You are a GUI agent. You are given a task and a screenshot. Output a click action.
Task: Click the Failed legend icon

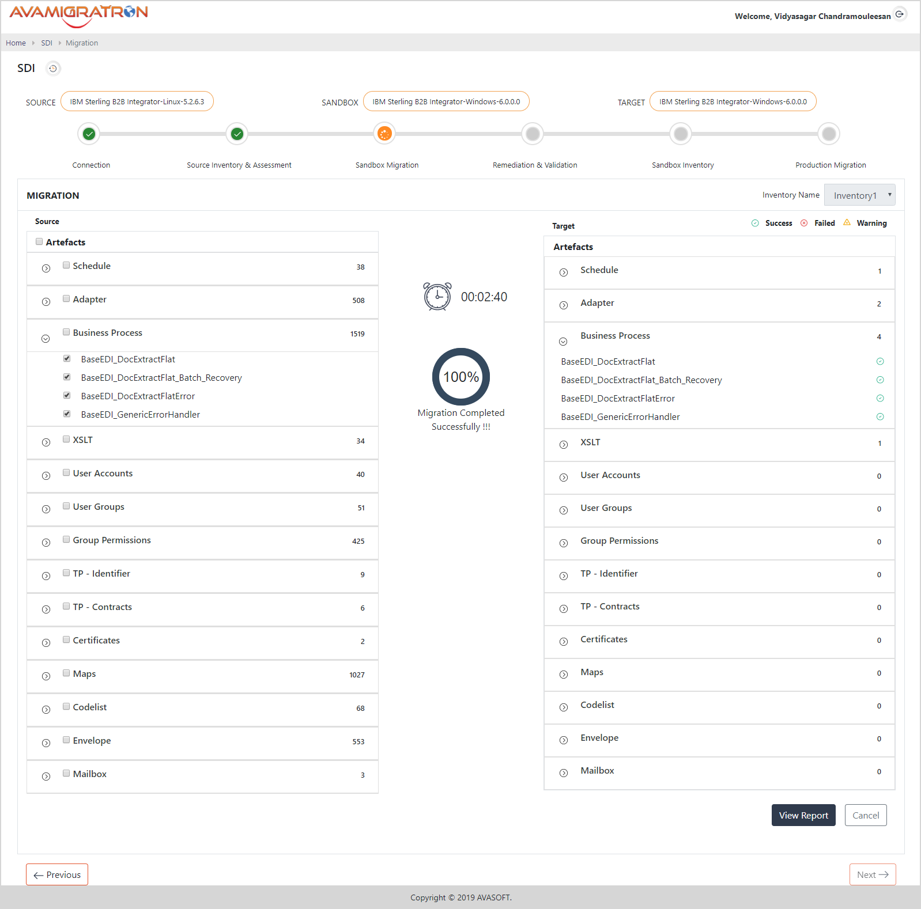click(804, 224)
